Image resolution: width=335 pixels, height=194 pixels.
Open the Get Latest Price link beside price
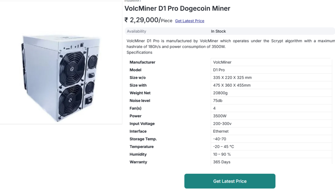pos(189,21)
